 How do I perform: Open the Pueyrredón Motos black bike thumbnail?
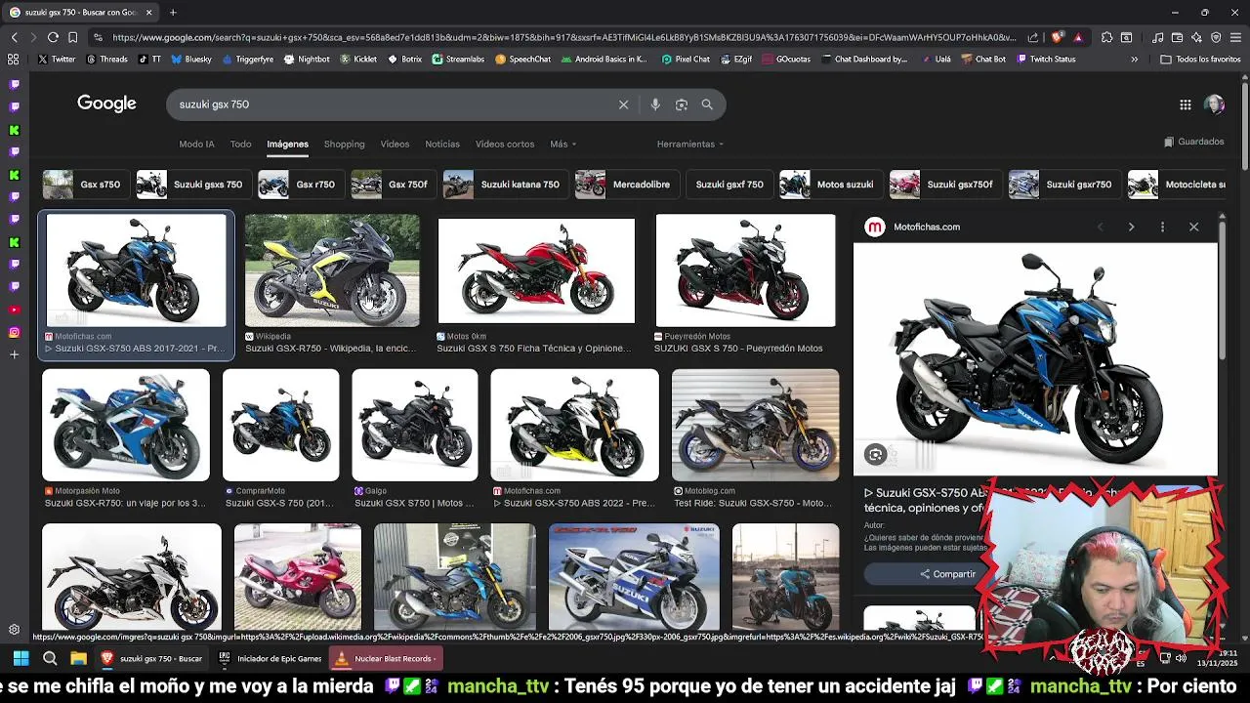point(745,270)
